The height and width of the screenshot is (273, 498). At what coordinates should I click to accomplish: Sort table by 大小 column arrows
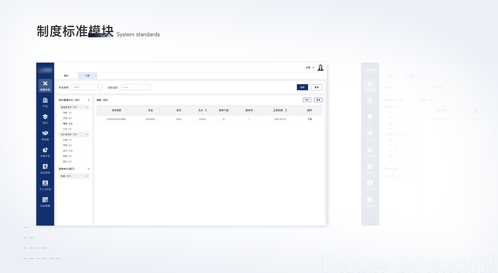pos(206,110)
